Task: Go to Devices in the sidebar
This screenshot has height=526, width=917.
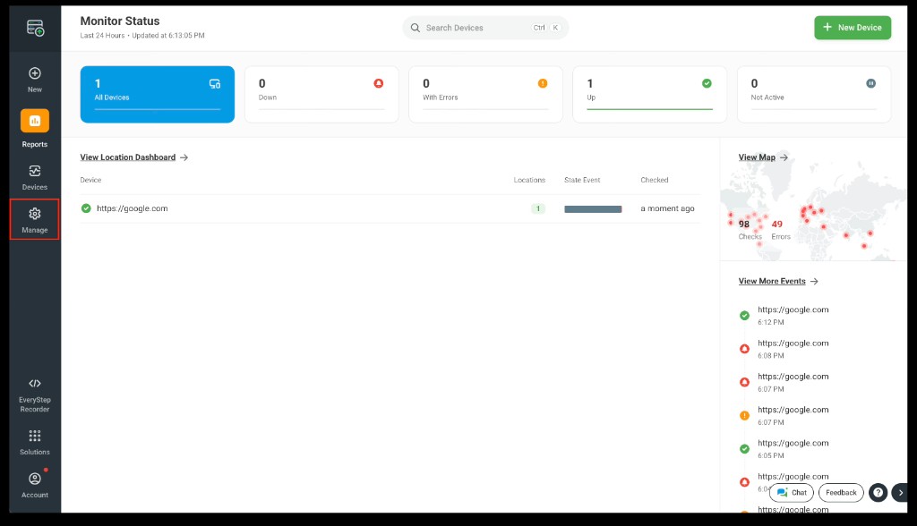Action: point(35,176)
